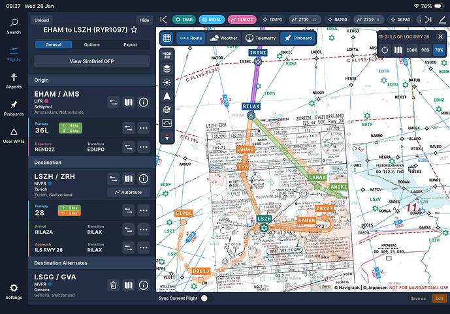This screenshot has height=314, width=450.
Task: Change departure REND2Z with swap icon
Action: (x=128, y=147)
